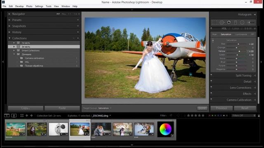
Task: Toggle Lens Corrections panel switch
Action: click(211, 87)
